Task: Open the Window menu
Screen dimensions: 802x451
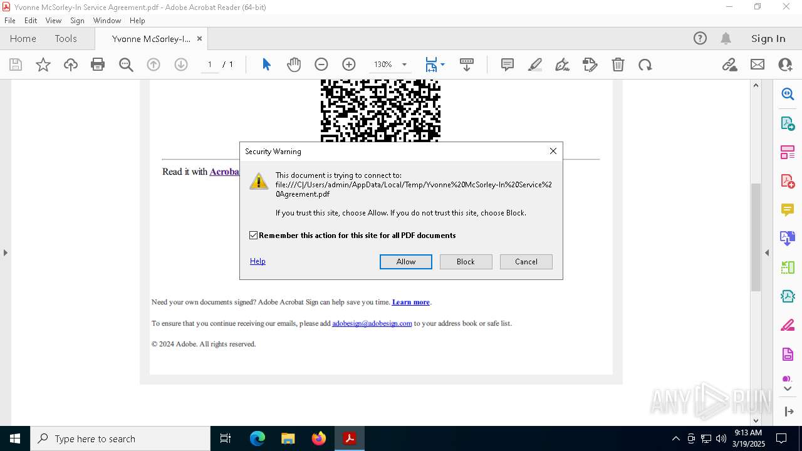Action: click(107, 21)
